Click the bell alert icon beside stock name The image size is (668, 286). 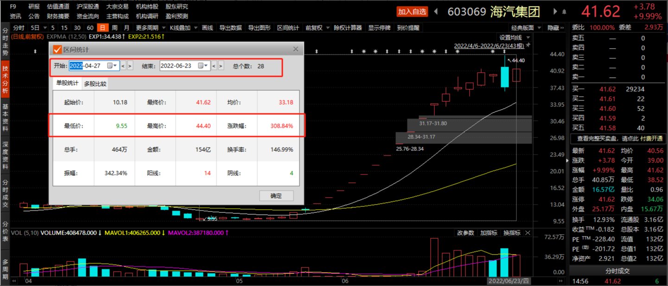(564, 11)
